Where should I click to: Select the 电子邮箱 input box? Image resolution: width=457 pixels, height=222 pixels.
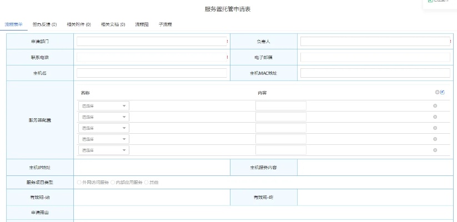[375, 57]
